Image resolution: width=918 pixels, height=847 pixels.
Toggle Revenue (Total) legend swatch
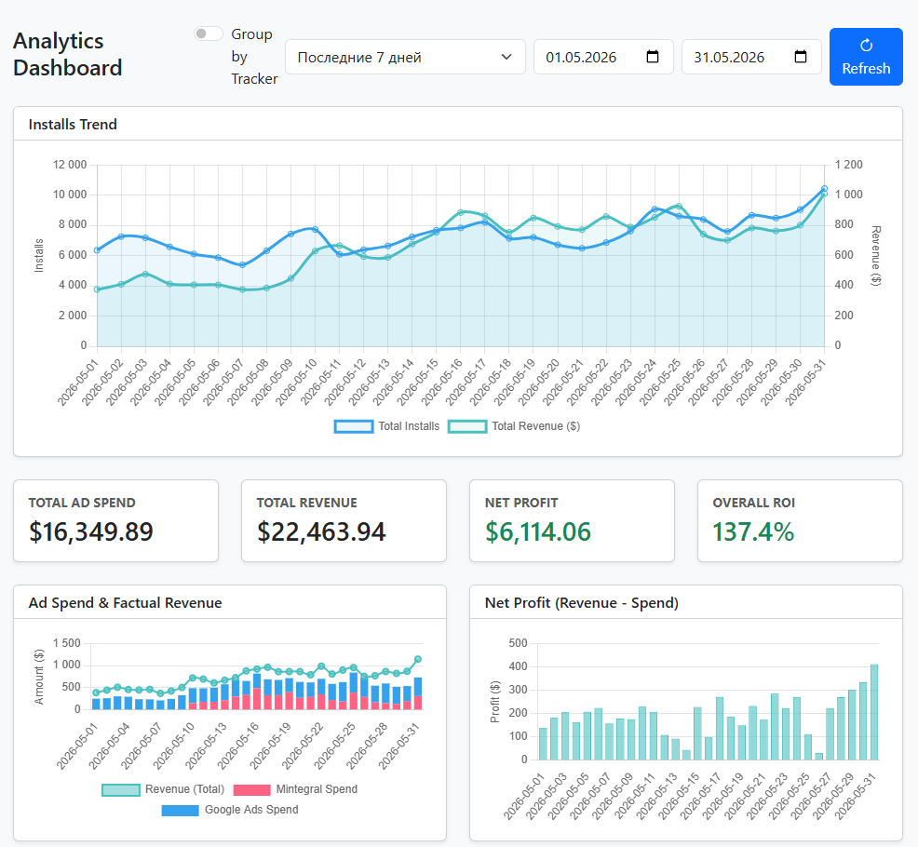click(x=121, y=789)
